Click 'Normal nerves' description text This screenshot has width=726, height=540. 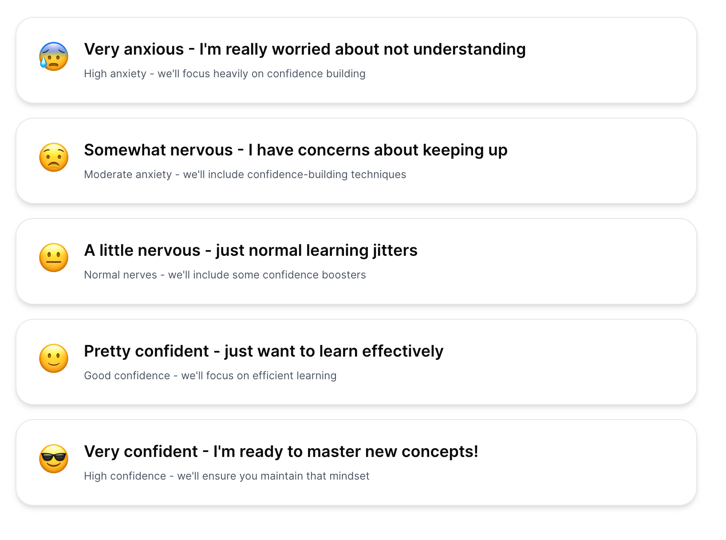click(225, 275)
